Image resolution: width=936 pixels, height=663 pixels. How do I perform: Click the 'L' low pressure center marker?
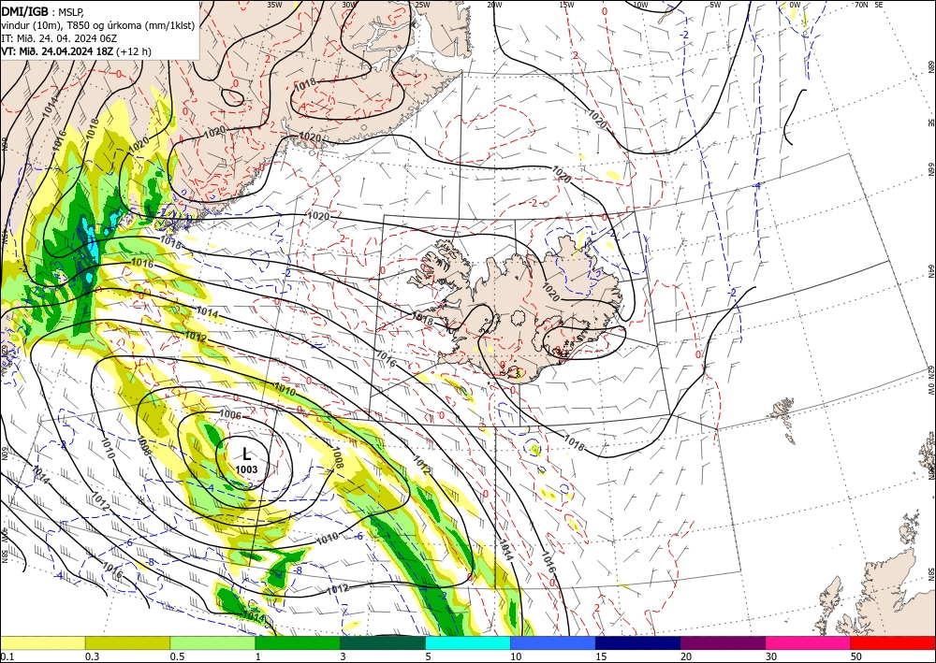coord(246,454)
